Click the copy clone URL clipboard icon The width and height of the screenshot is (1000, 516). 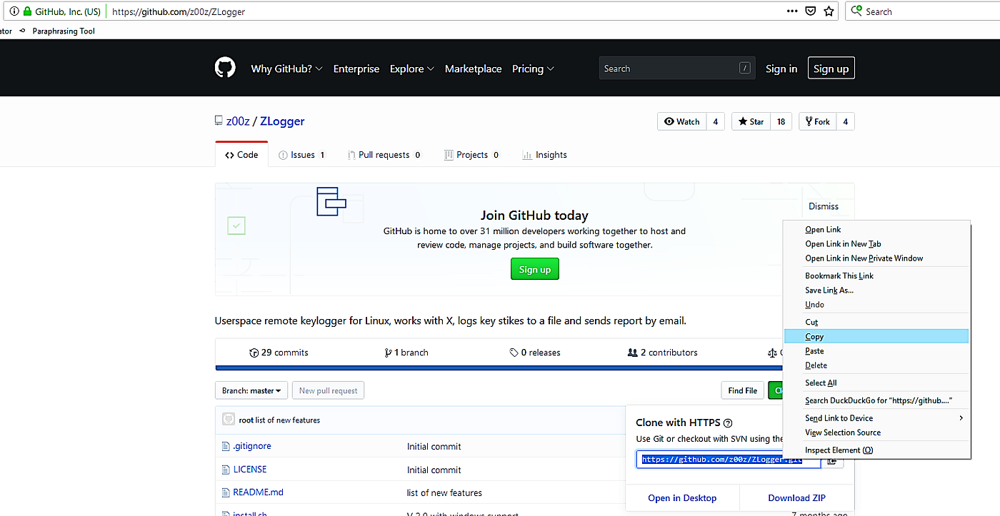[832, 460]
